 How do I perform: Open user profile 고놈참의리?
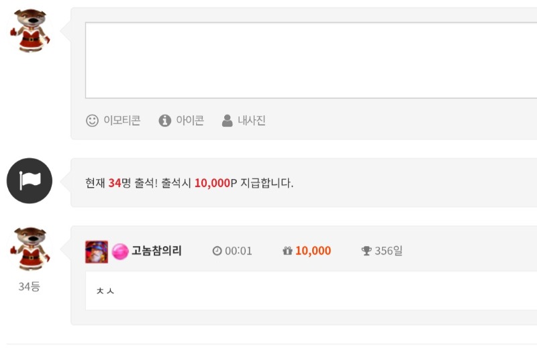coord(156,251)
